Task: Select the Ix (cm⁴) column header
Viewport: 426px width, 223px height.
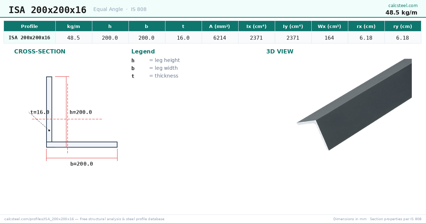Action: coord(256,26)
